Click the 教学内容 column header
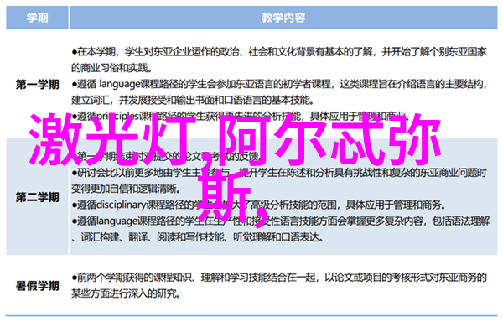The image size is (503, 322). click(x=283, y=18)
